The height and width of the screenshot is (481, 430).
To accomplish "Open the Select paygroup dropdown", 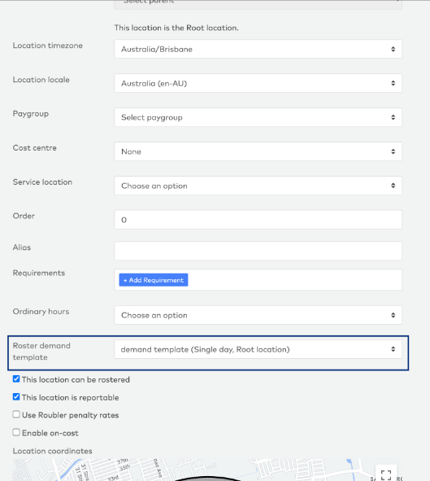I will 258,117.
